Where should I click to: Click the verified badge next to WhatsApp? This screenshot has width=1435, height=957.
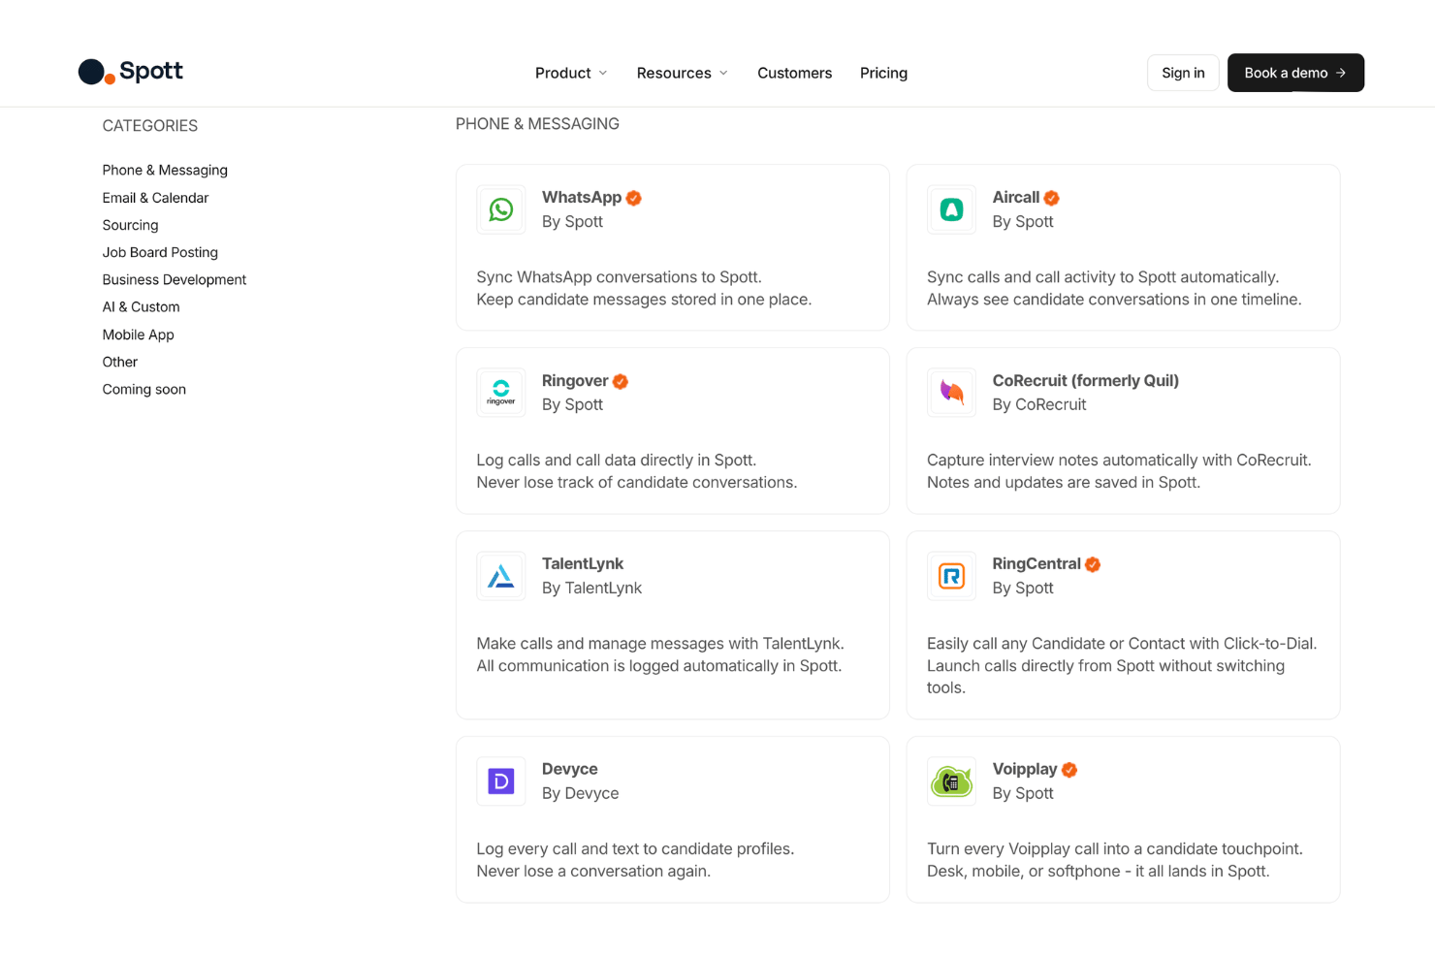[634, 198]
